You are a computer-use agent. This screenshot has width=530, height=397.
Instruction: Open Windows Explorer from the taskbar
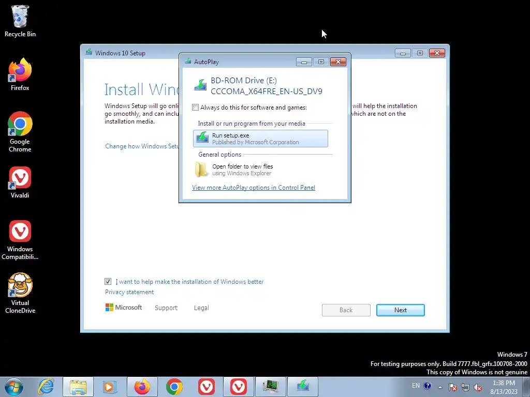78,387
